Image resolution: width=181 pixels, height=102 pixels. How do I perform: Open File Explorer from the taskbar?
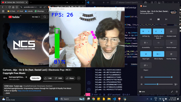(109, 99)
